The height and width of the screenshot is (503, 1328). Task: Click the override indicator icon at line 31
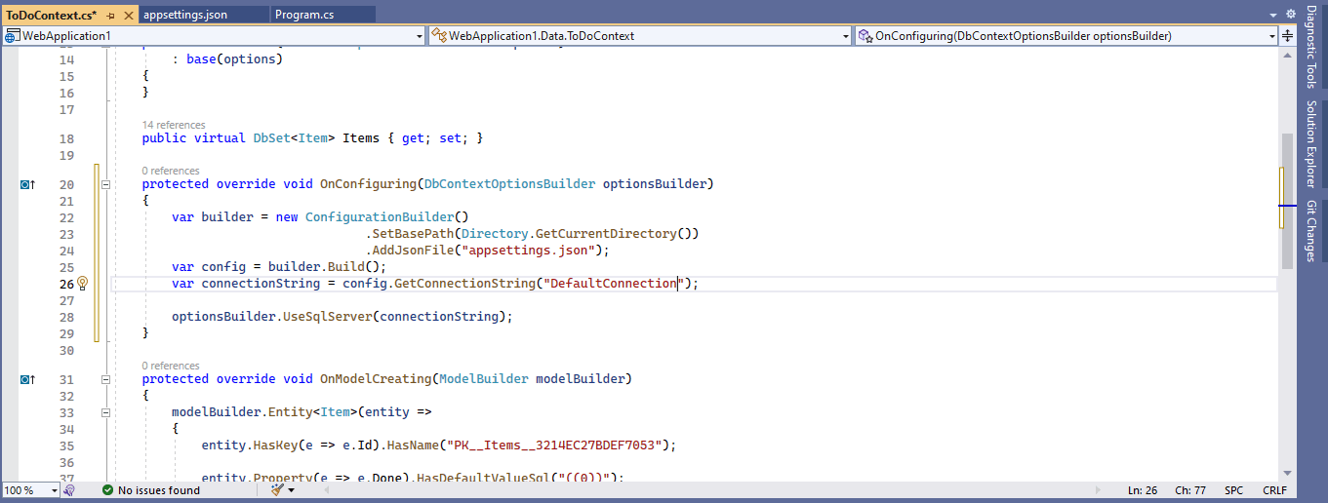[x=28, y=379]
